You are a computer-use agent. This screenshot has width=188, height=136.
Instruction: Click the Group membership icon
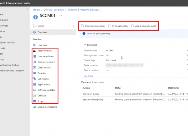click(x=34, y=107)
